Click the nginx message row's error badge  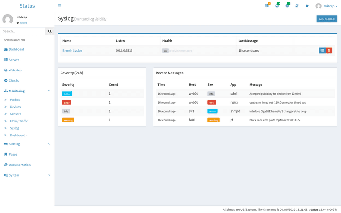point(212,103)
